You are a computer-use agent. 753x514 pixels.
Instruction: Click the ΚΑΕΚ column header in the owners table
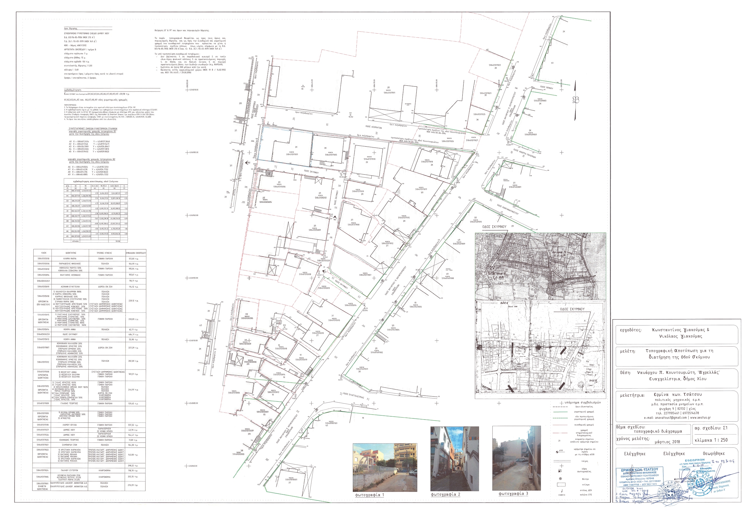[x=44, y=253]
